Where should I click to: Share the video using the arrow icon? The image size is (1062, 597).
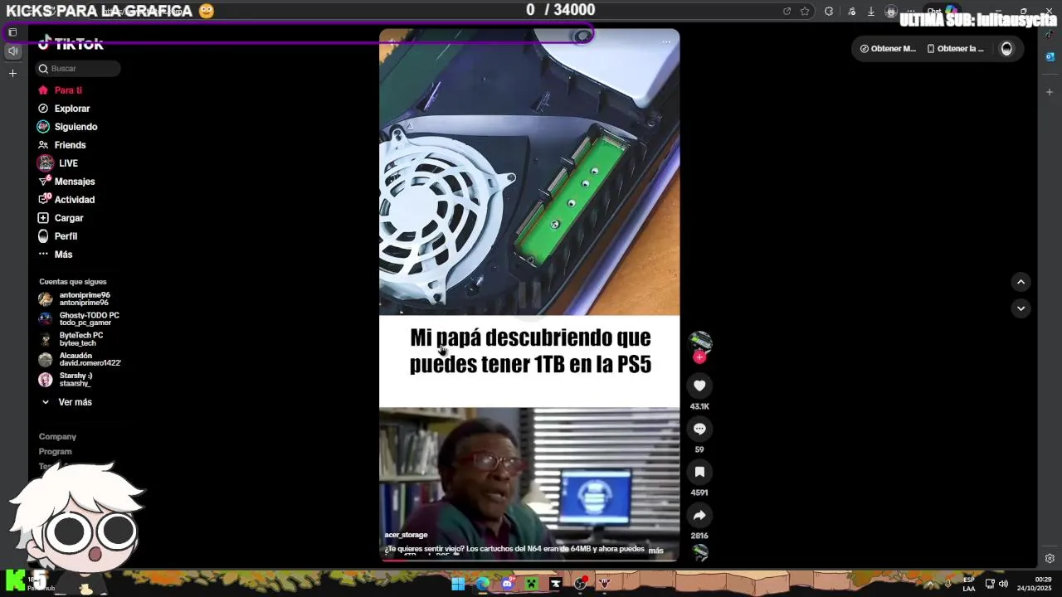tap(699, 515)
